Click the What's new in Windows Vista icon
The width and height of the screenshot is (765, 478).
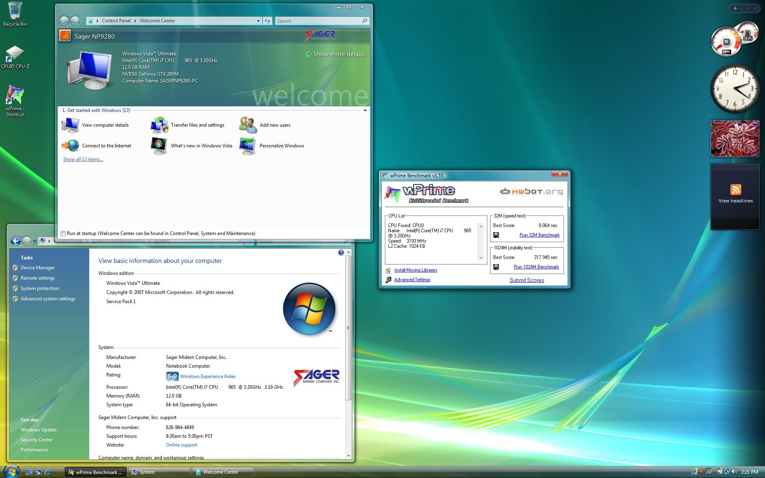(x=159, y=146)
